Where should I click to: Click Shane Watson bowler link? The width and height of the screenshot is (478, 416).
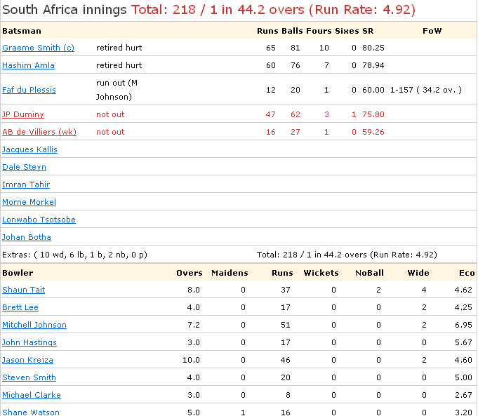(x=31, y=412)
